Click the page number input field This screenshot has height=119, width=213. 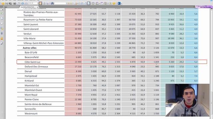[33, 3]
